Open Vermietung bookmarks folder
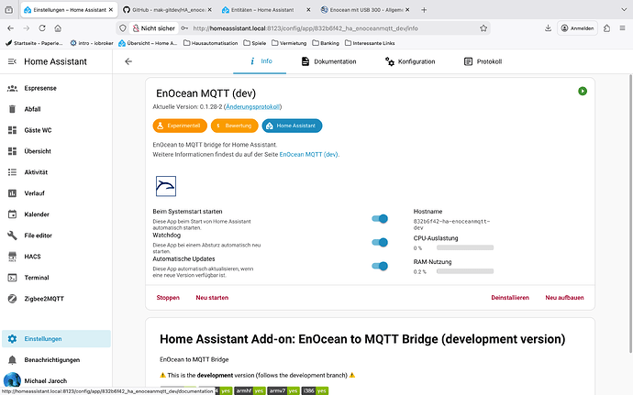The height and width of the screenshot is (395, 633). click(289, 43)
